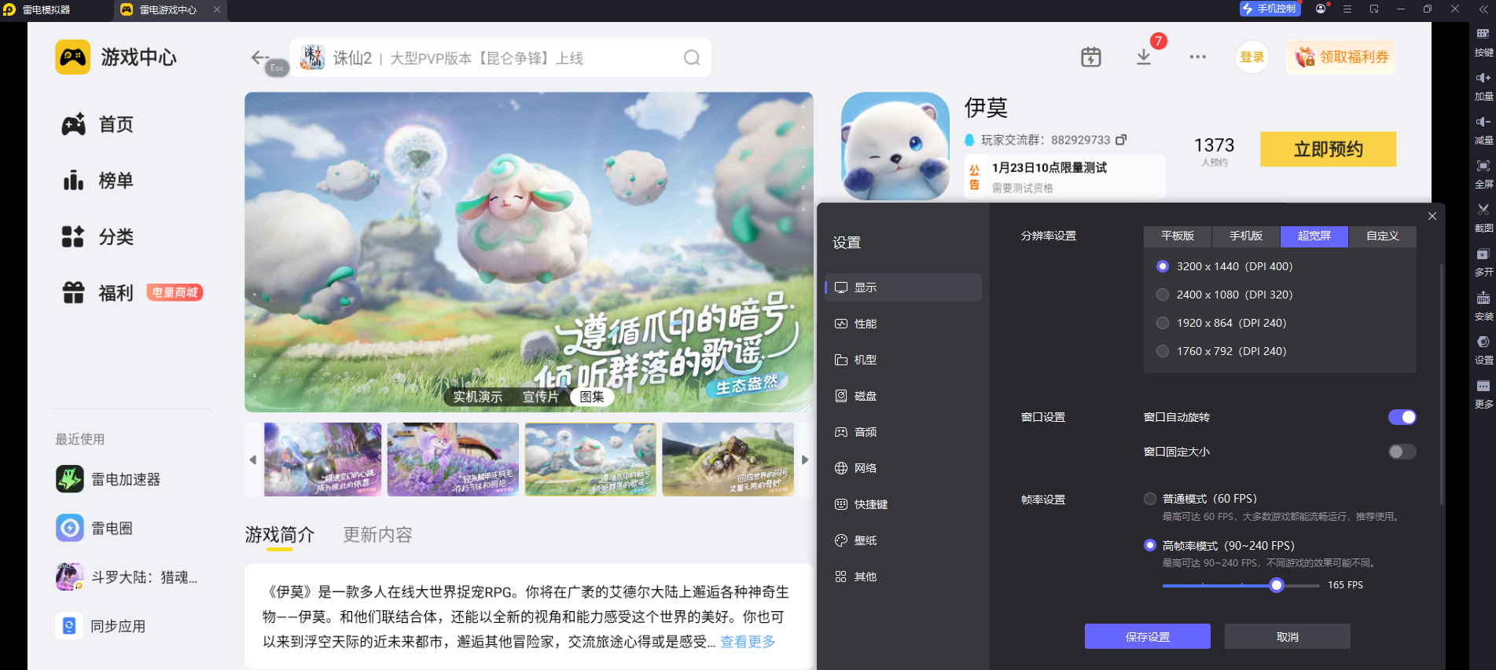Image resolution: width=1496 pixels, height=670 pixels.
Task: Switch to 自定义 resolution tab
Action: (x=1383, y=236)
